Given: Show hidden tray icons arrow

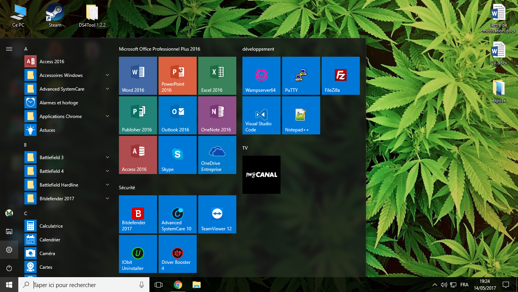Looking at the screenshot, I should click(x=435, y=285).
